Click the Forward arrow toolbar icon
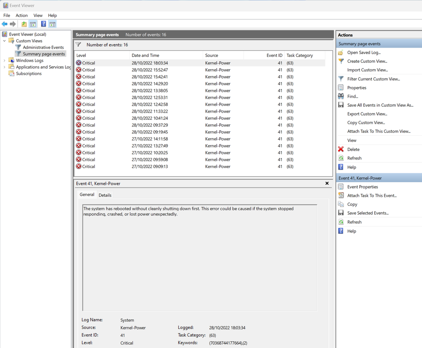The width and height of the screenshot is (422, 348). pyautogui.click(x=13, y=24)
